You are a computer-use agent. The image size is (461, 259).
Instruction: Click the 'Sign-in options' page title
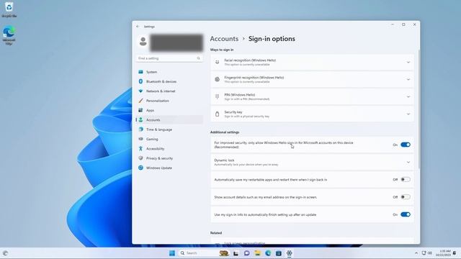[272, 39]
